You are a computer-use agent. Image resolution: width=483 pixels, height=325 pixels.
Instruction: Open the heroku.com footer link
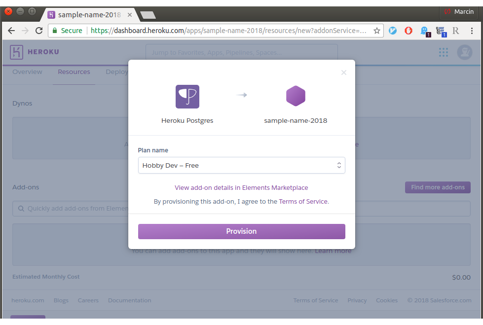[28, 300]
